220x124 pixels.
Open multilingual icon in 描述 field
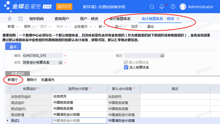point(162,56)
